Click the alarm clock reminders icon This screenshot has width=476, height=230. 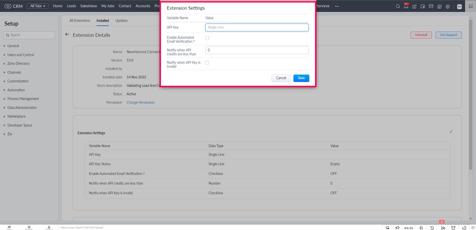[x=453, y=228]
